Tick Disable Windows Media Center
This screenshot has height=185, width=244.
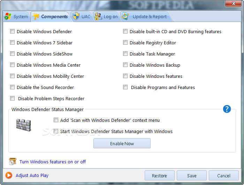coord(12,65)
